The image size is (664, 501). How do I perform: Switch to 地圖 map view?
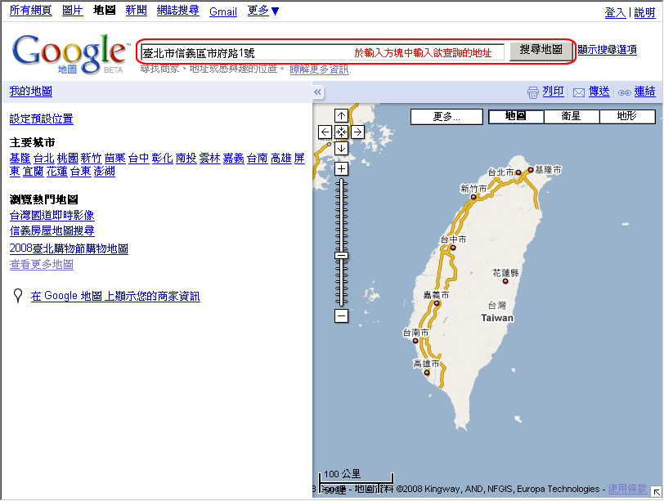(x=516, y=116)
